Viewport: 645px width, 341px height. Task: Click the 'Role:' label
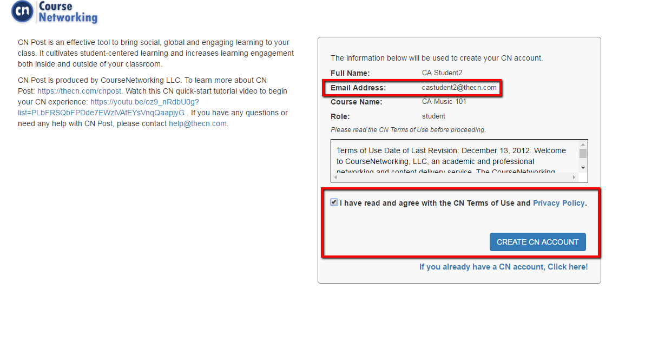(x=340, y=116)
